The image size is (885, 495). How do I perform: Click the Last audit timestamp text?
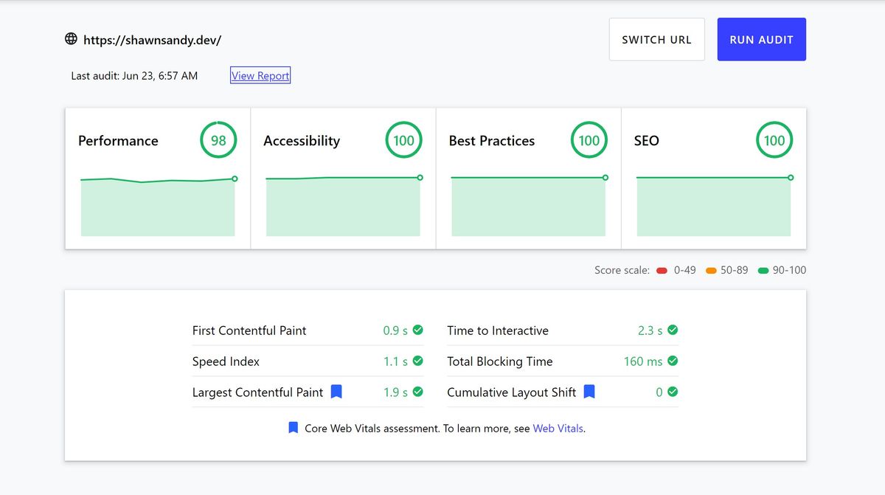(x=134, y=75)
